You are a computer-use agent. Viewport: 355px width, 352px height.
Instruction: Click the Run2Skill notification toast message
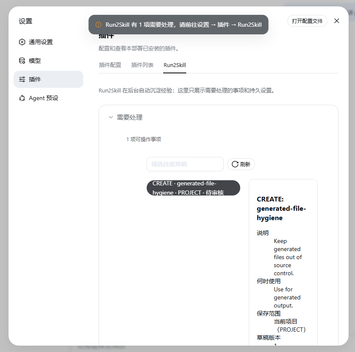tap(179, 25)
